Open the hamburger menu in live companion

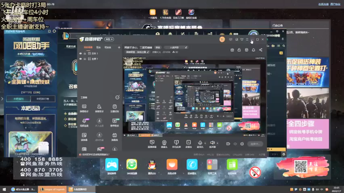pos(247,39)
